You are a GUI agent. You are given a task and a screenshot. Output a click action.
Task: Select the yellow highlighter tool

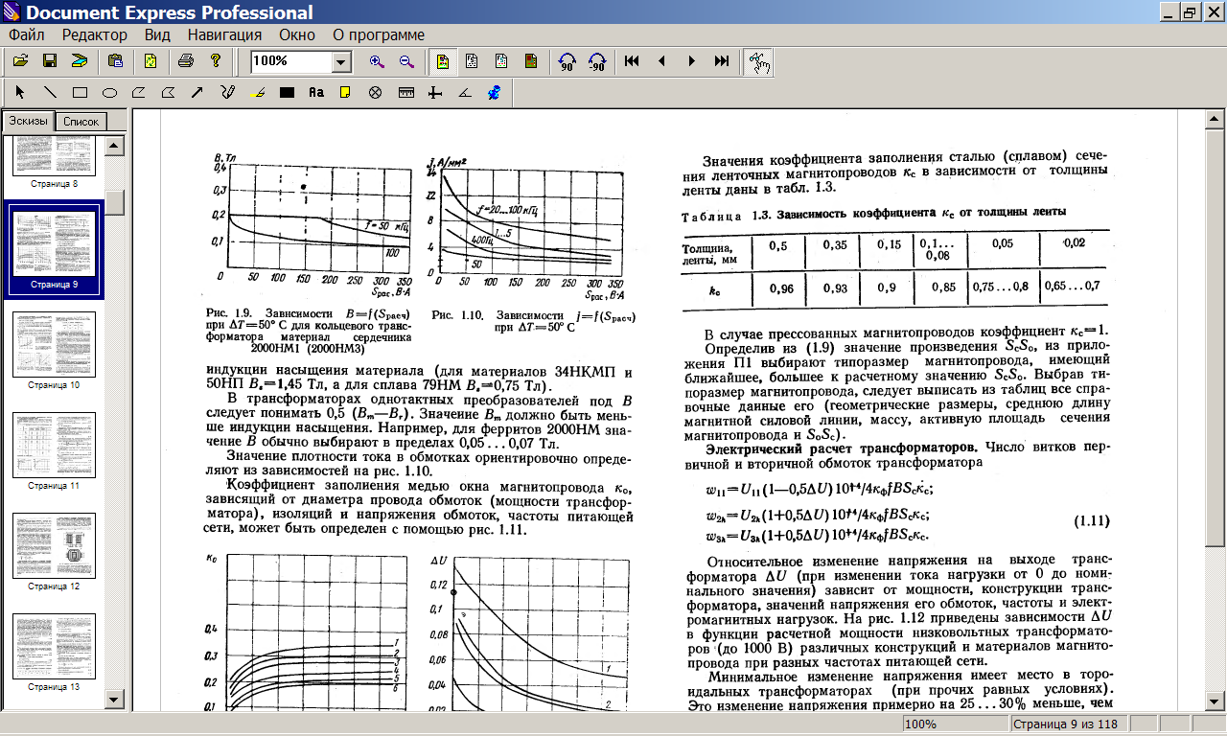[257, 93]
